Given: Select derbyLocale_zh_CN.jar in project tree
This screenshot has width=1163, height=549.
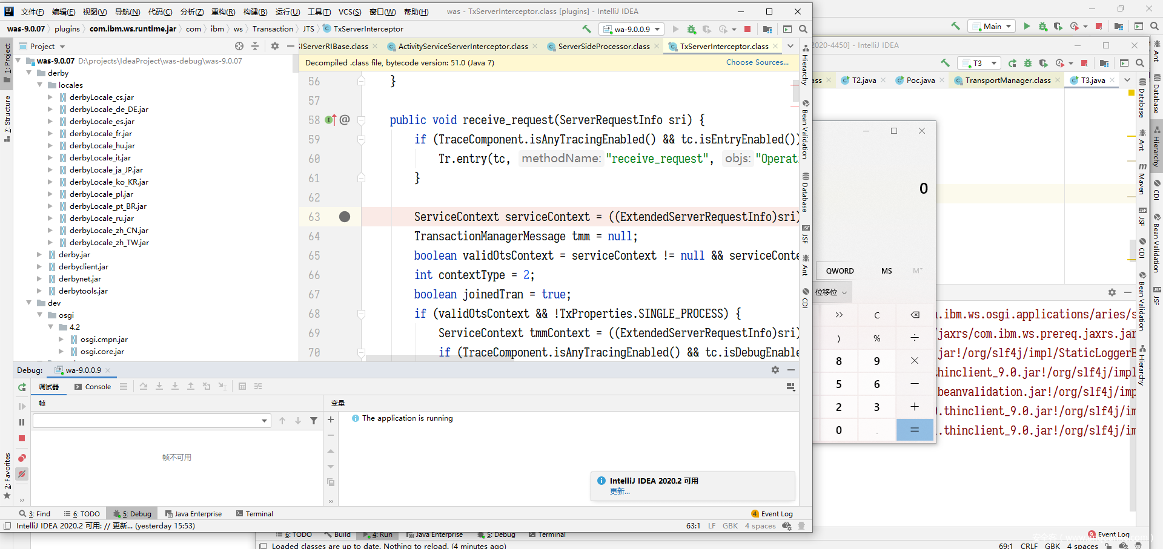Looking at the screenshot, I should click(x=108, y=231).
